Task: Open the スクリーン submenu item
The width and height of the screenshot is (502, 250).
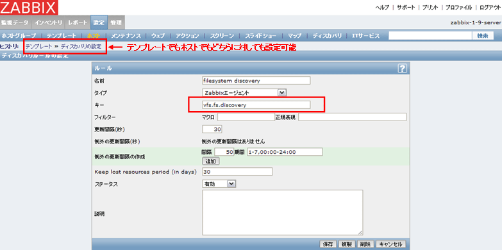Action: (222, 36)
